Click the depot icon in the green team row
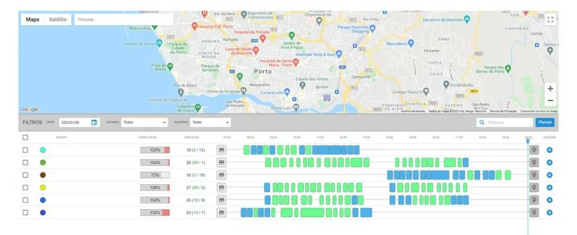 pyautogui.click(x=222, y=162)
